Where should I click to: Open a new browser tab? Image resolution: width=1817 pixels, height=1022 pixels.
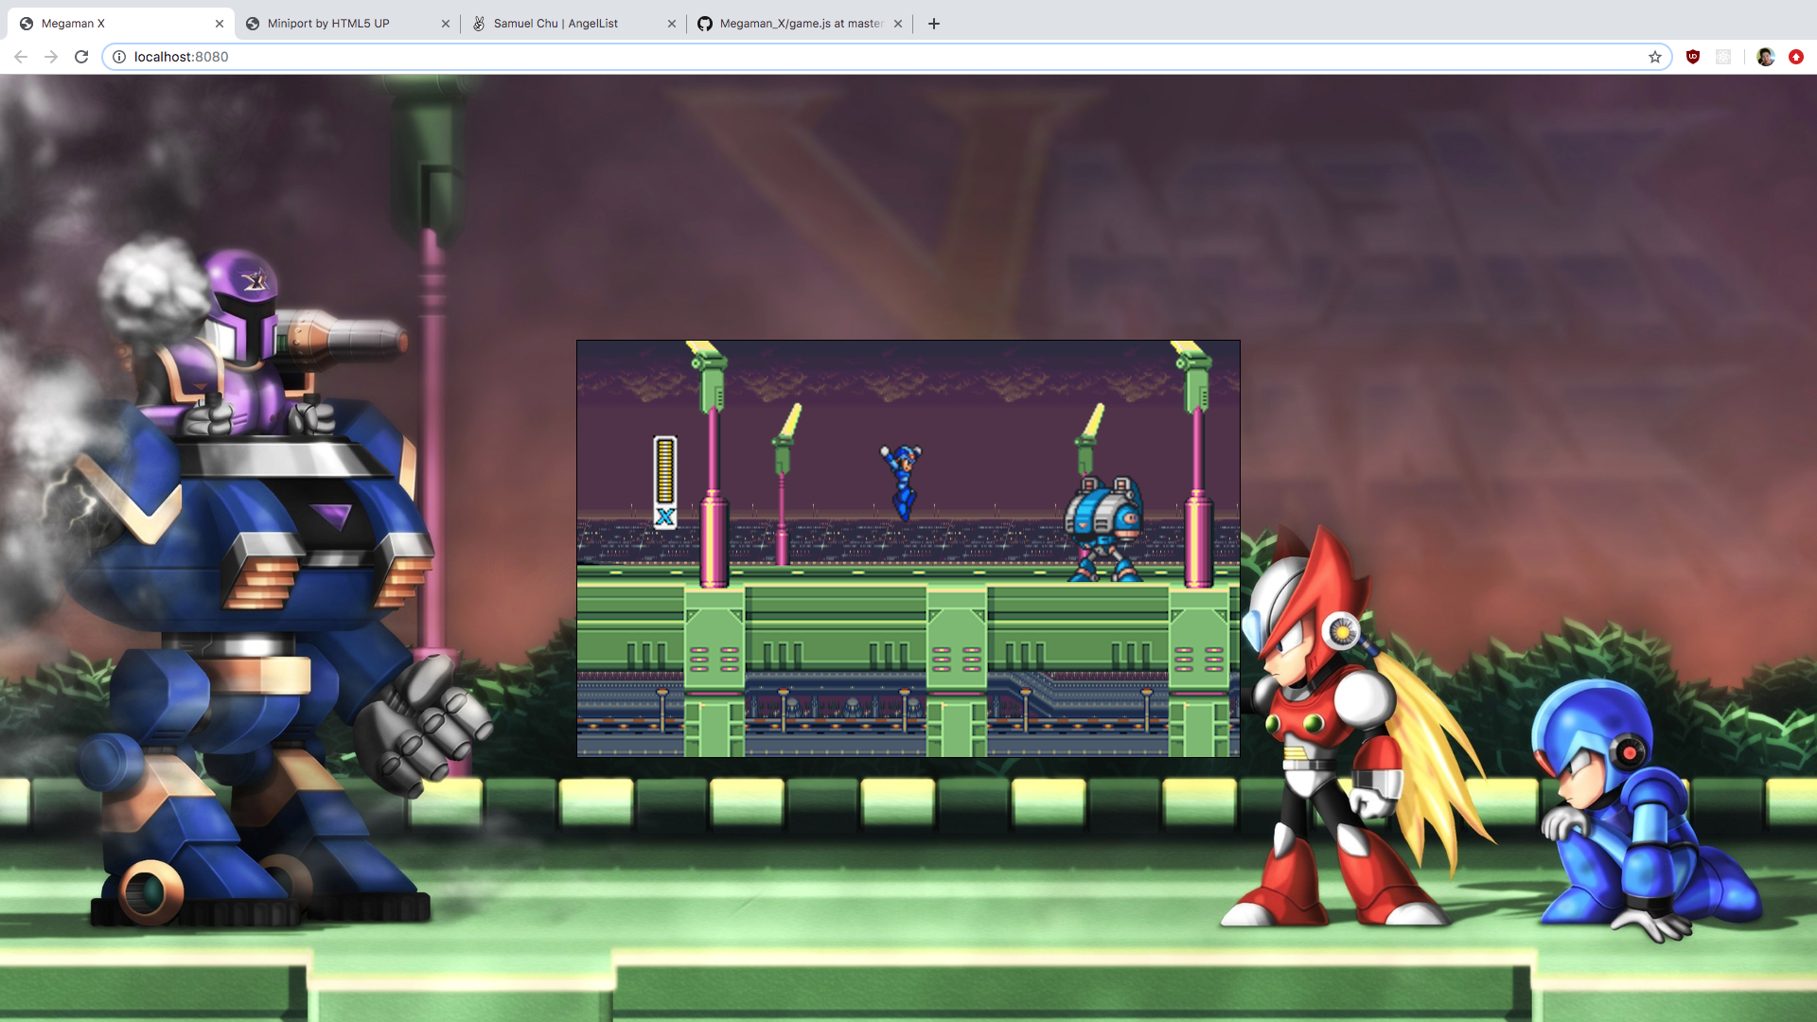(934, 24)
